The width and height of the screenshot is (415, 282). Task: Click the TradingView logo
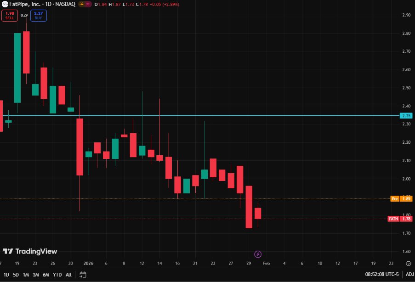point(30,251)
